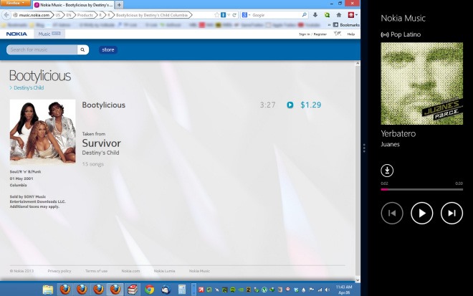Expand the bookmarks toolbar overflow chevron
473x296 pixels.
click(x=329, y=25)
